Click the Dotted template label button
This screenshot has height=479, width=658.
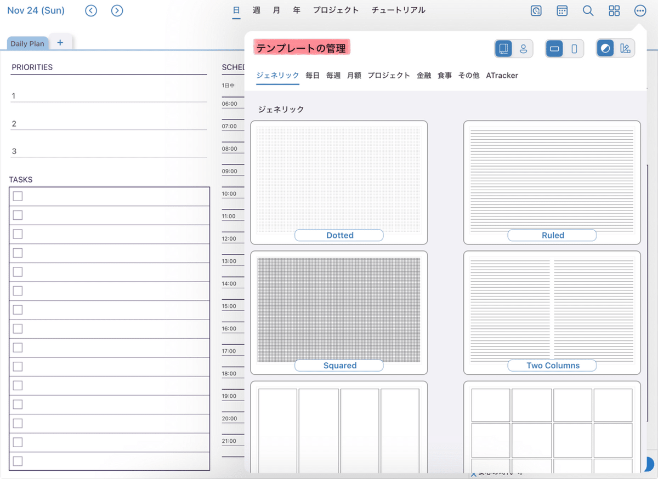(x=339, y=235)
